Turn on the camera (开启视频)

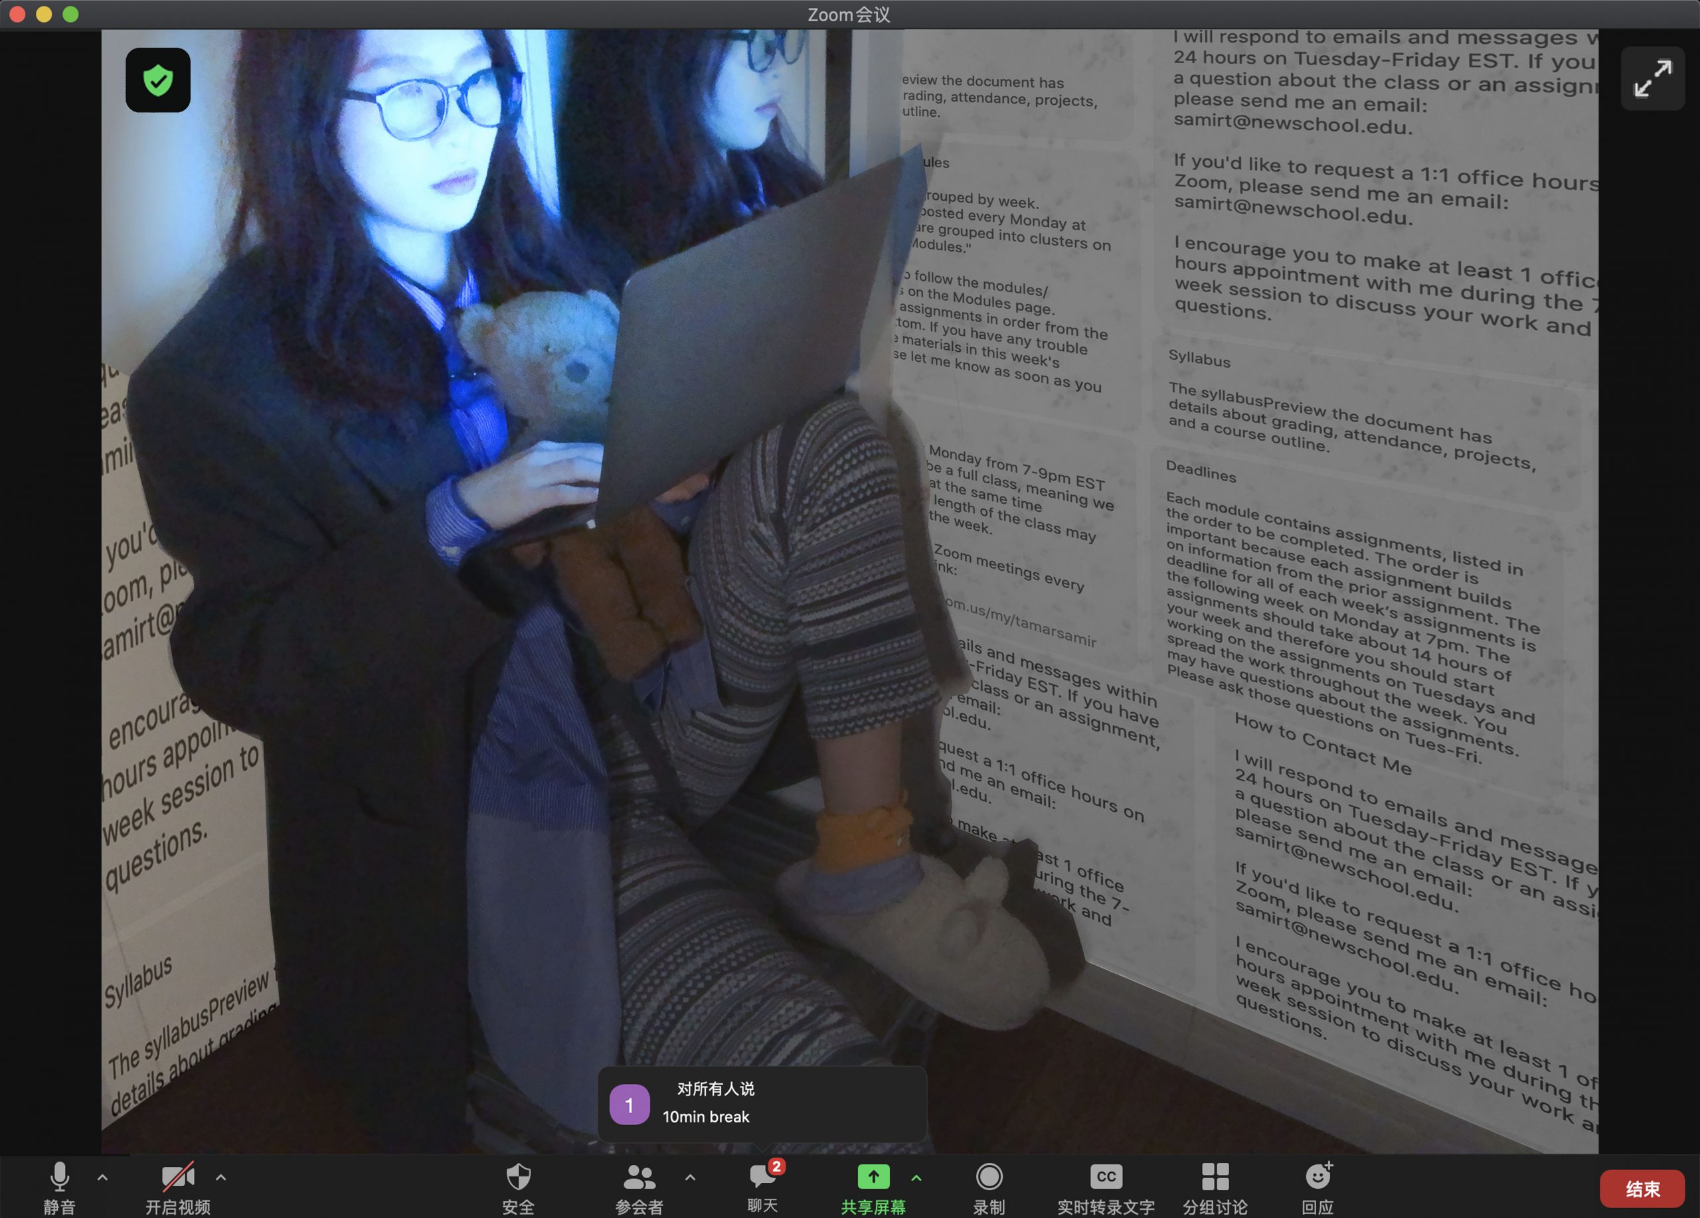click(178, 1178)
